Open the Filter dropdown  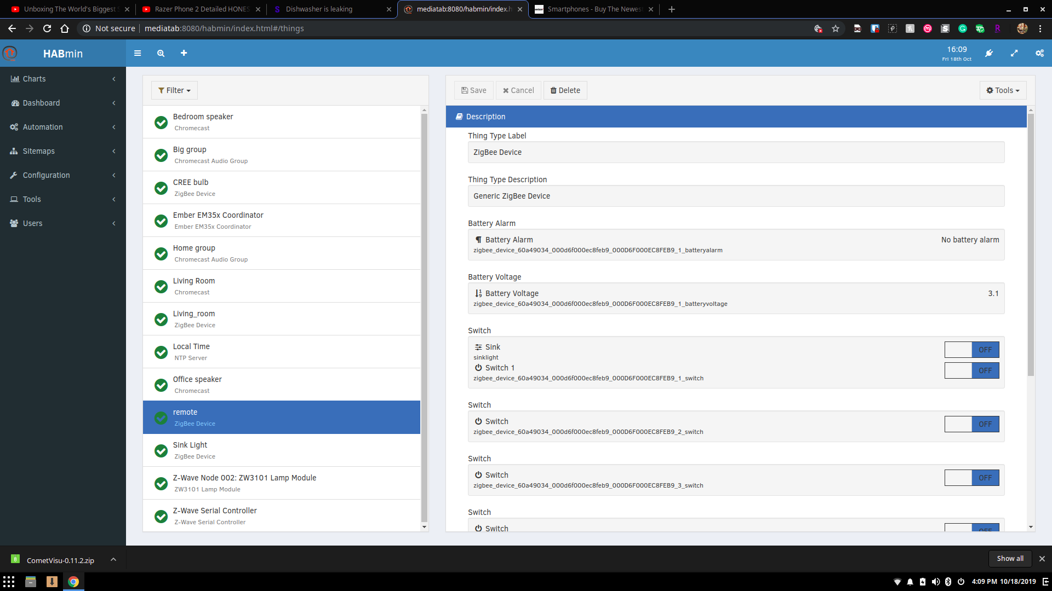174,90
